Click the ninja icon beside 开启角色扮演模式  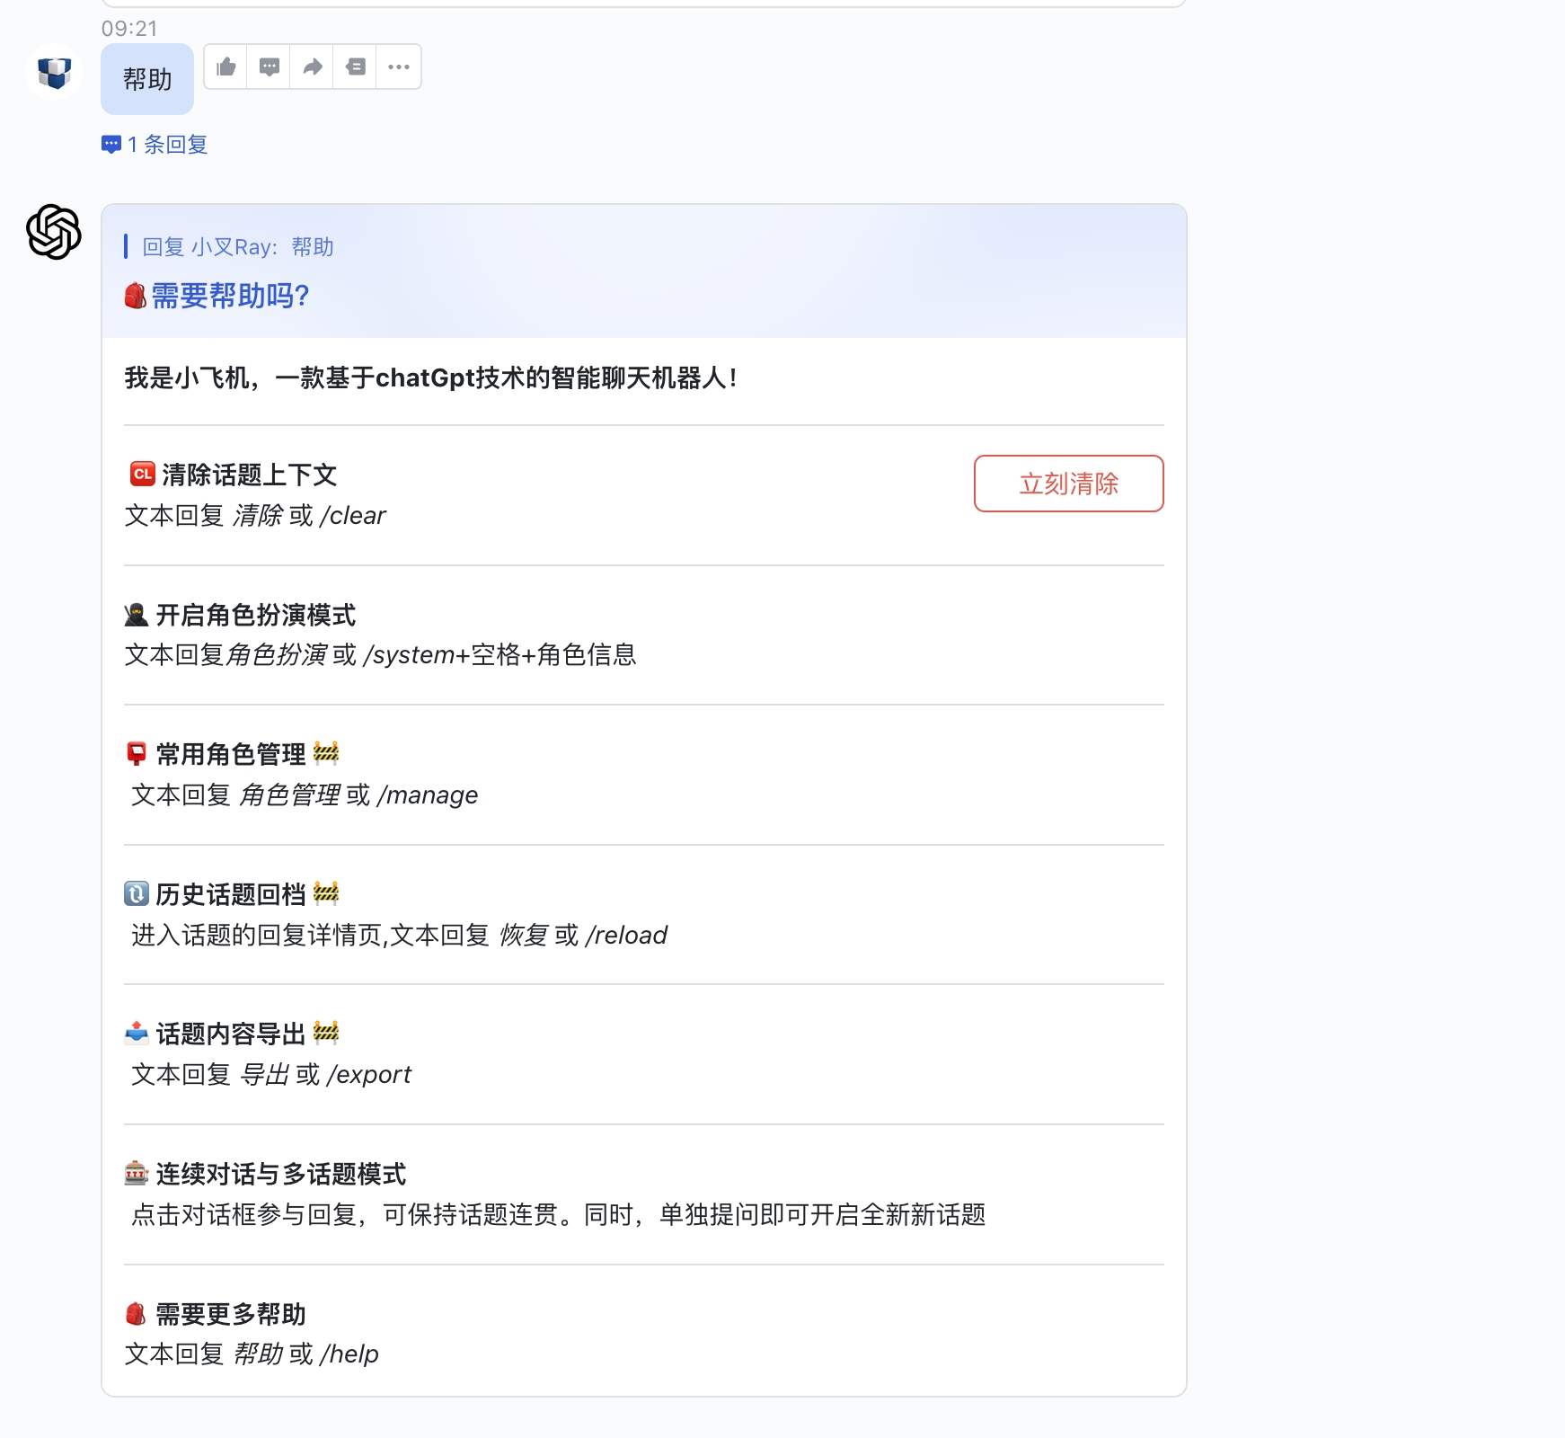(x=137, y=615)
